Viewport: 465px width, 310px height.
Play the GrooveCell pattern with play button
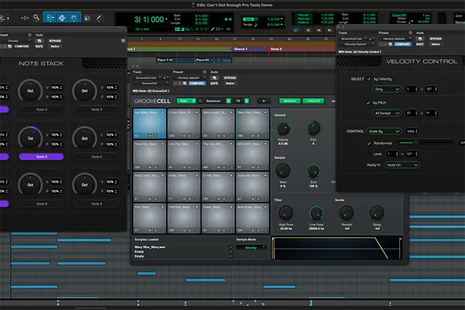(263, 101)
